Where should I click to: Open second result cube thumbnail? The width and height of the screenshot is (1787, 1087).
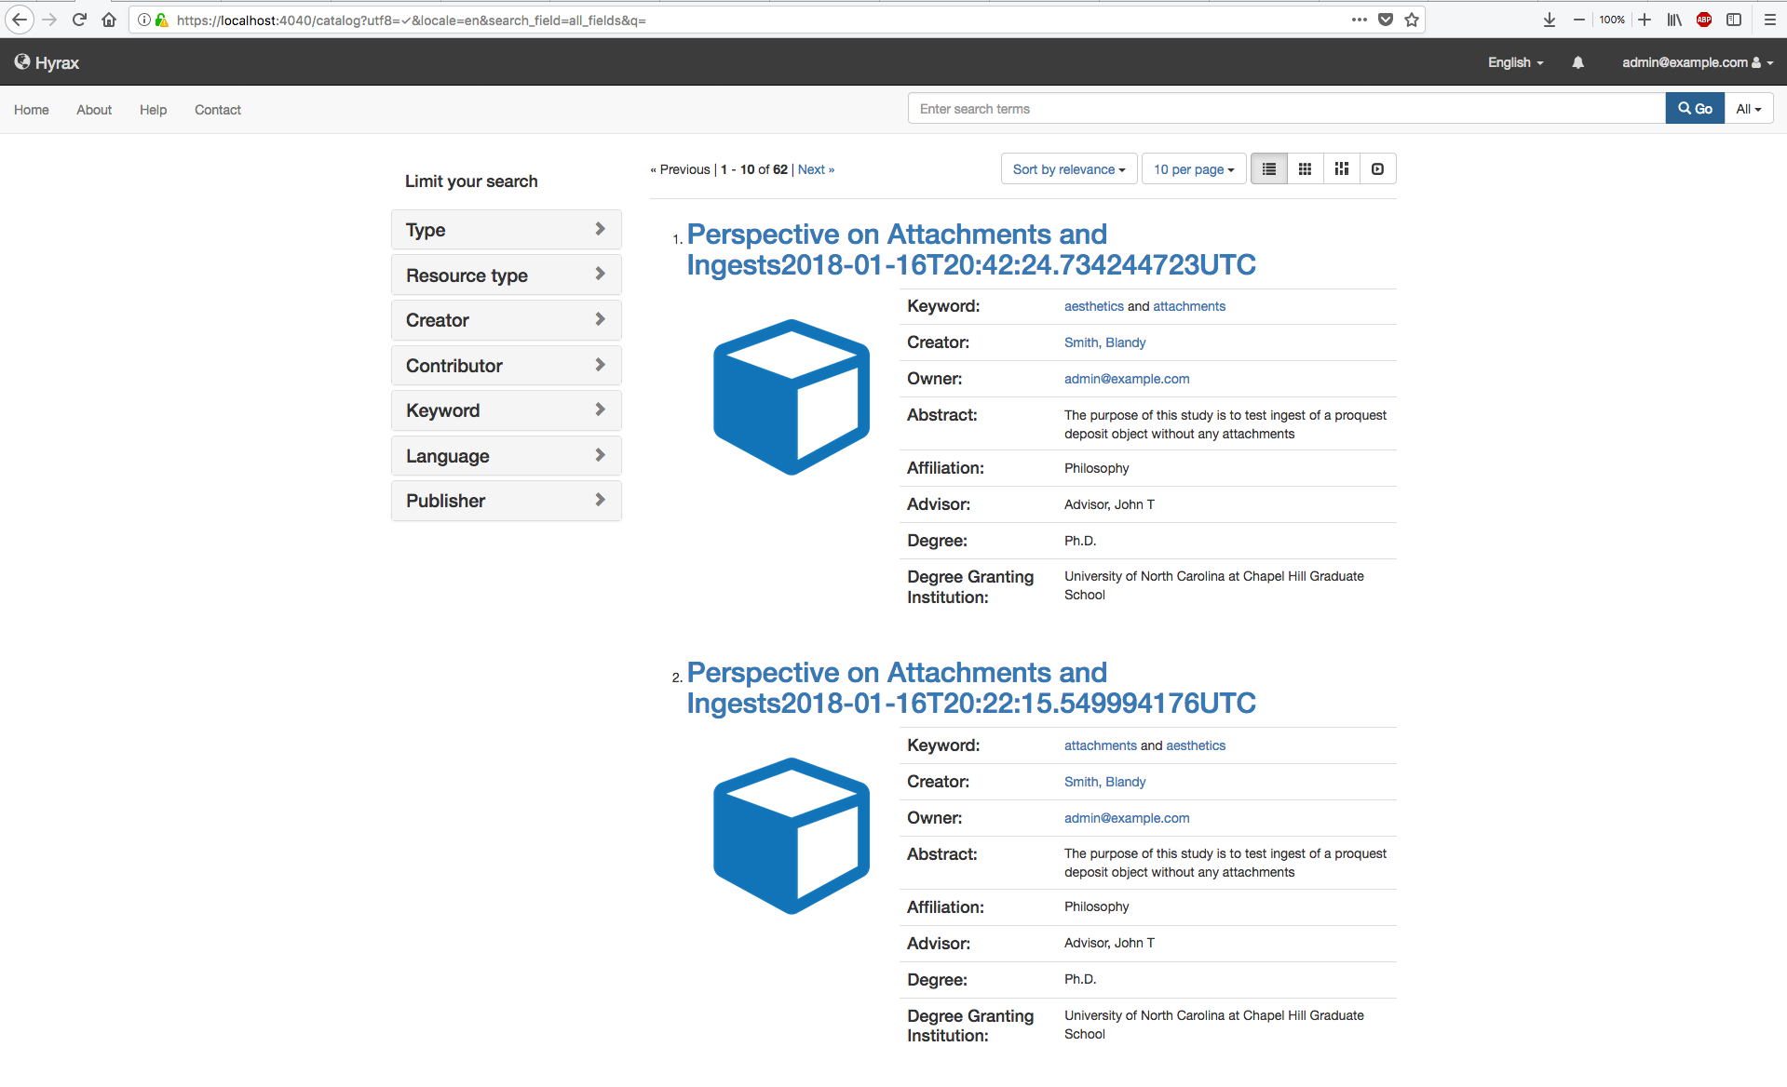pos(792,836)
